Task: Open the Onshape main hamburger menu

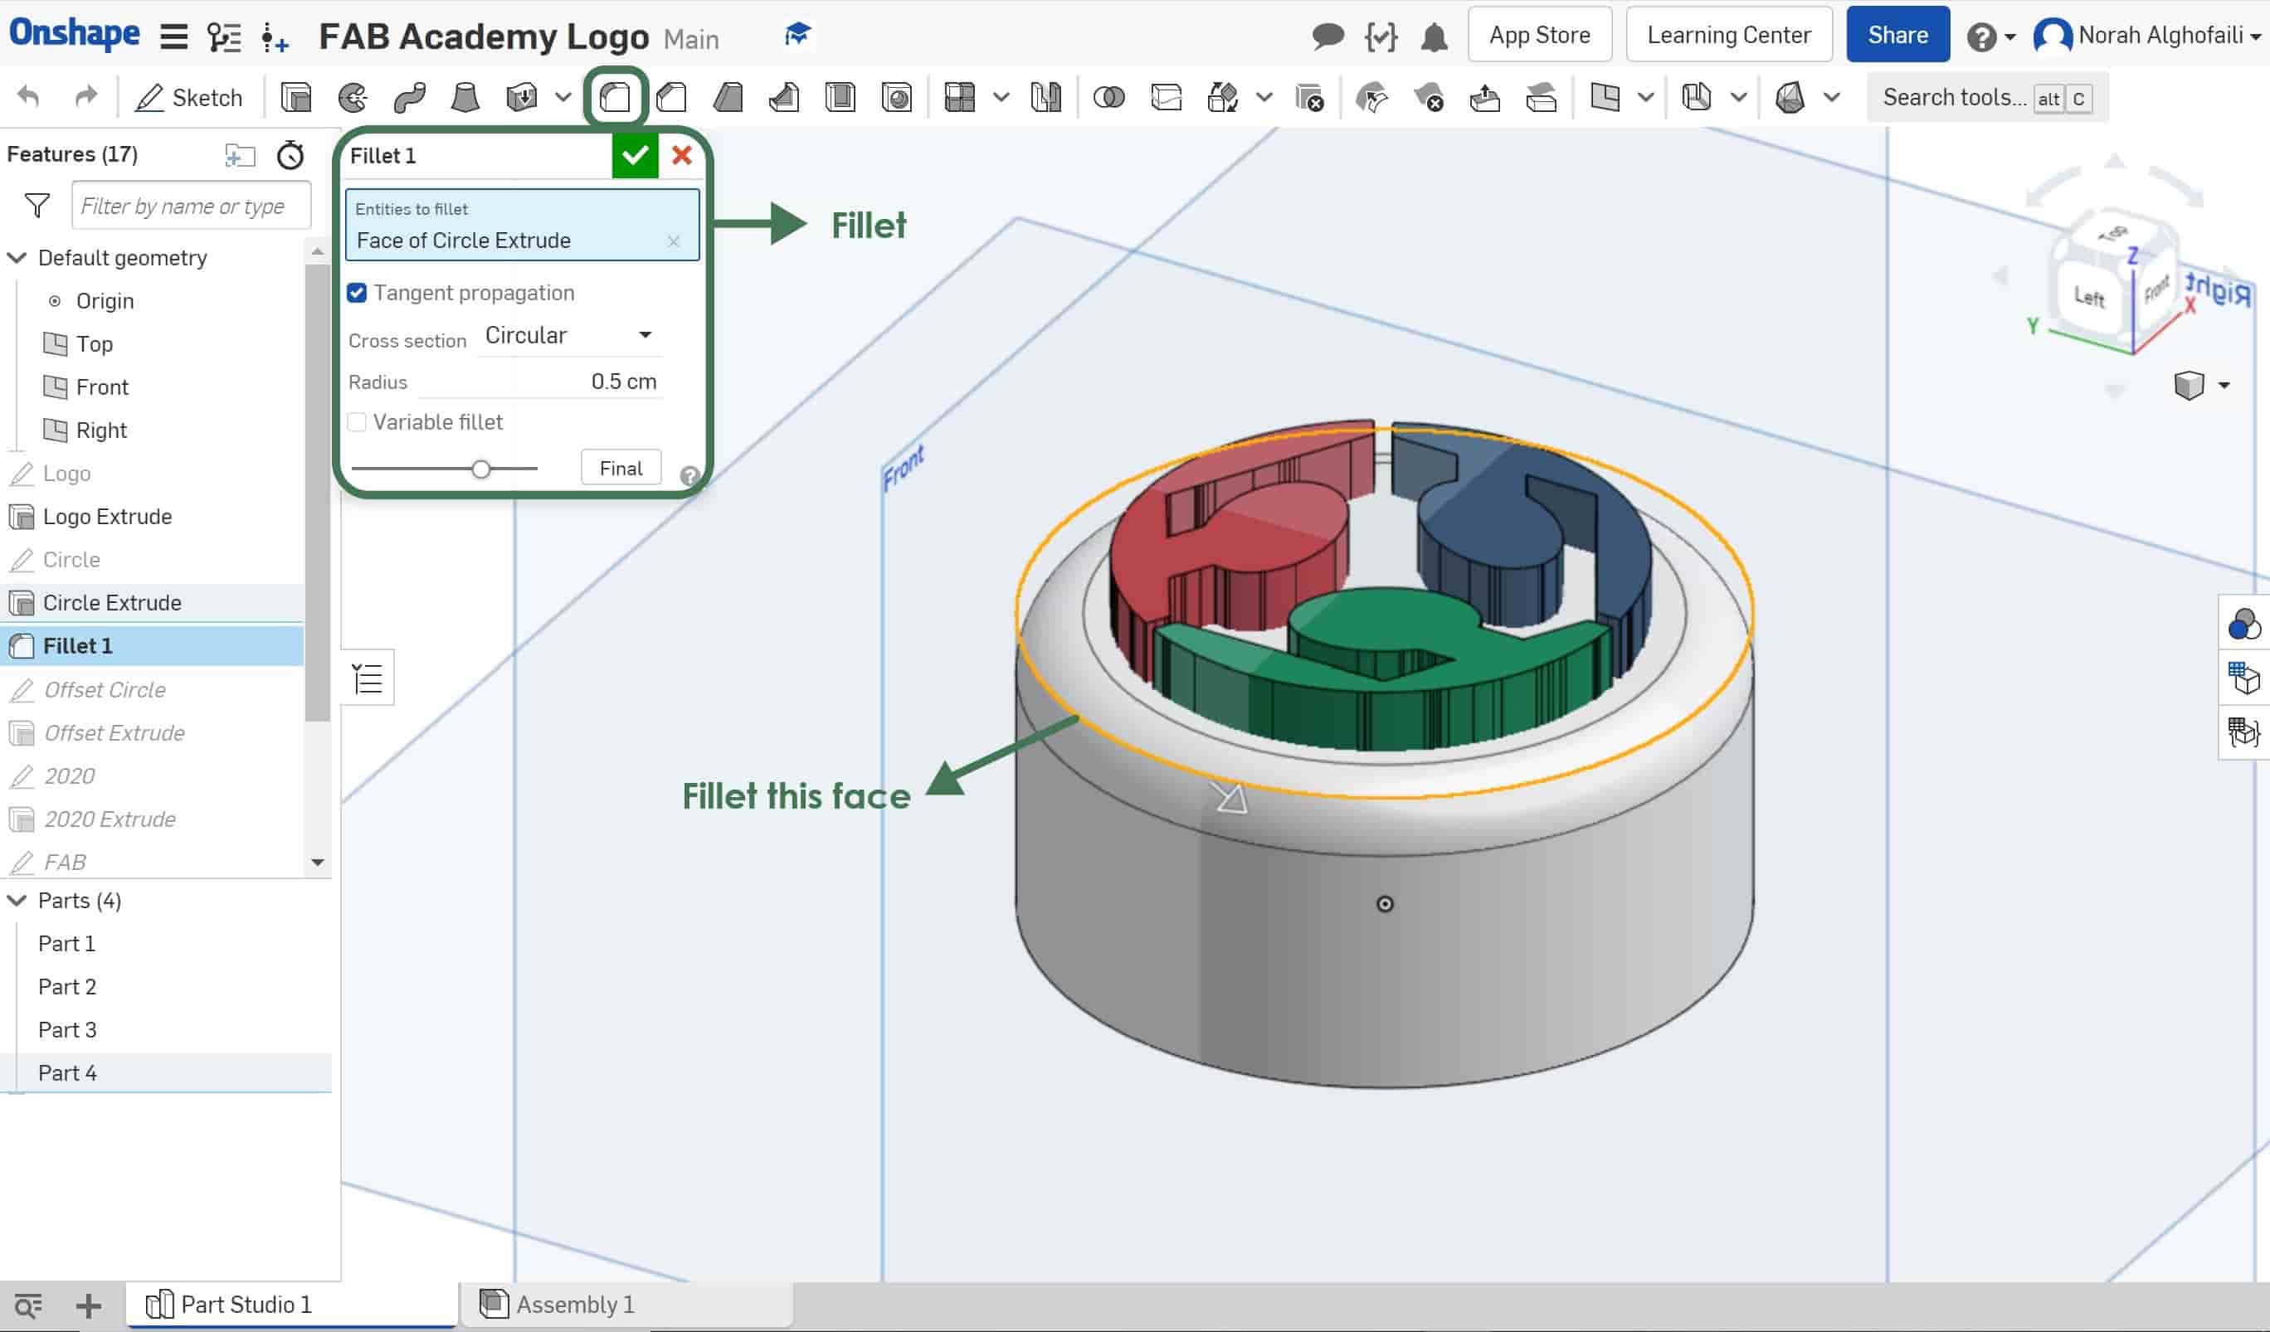Action: [174, 37]
